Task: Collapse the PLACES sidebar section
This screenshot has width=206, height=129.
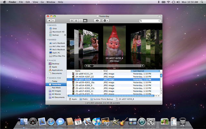Action: pyautogui.click(x=48, y=60)
